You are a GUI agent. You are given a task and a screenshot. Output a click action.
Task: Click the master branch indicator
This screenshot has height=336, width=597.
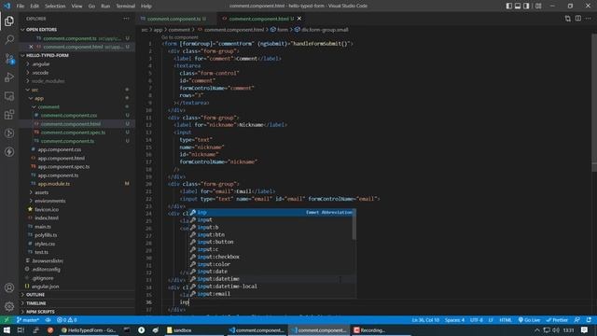[x=28, y=320]
